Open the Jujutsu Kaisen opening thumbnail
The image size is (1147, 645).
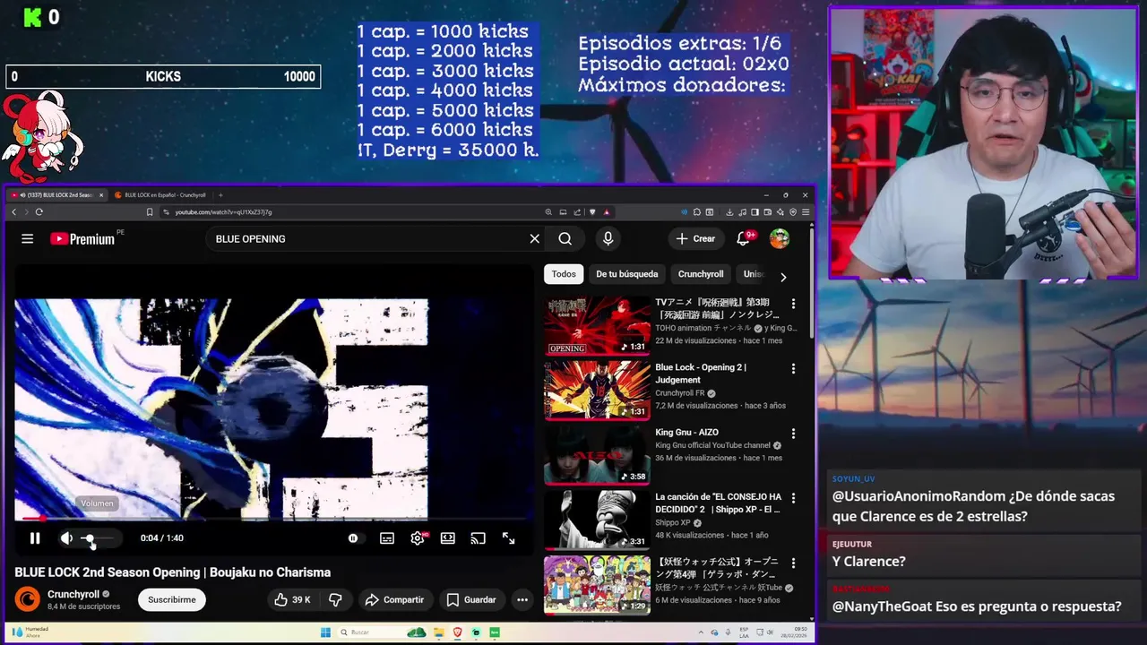598,325
